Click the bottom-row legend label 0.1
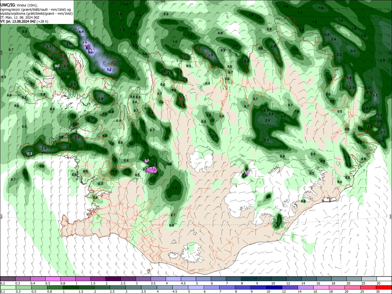392x294 pixels. (3, 292)
